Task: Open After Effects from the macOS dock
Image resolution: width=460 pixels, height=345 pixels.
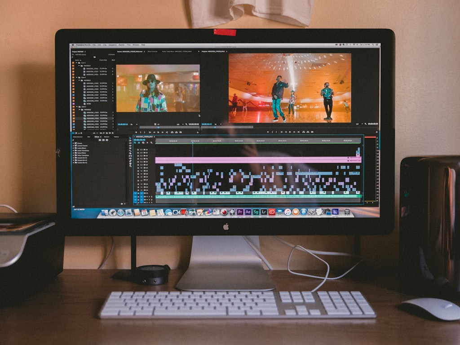Action: click(248, 212)
